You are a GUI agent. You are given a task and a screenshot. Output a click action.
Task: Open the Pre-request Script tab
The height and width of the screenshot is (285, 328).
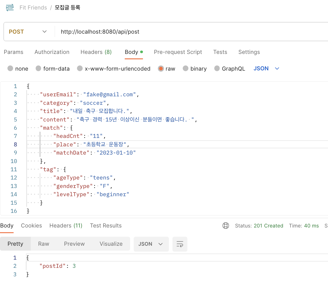tap(178, 52)
